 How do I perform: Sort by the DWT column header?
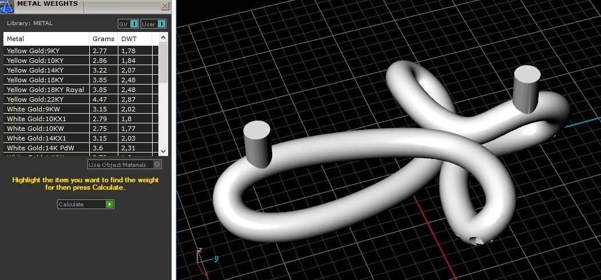[x=135, y=39]
